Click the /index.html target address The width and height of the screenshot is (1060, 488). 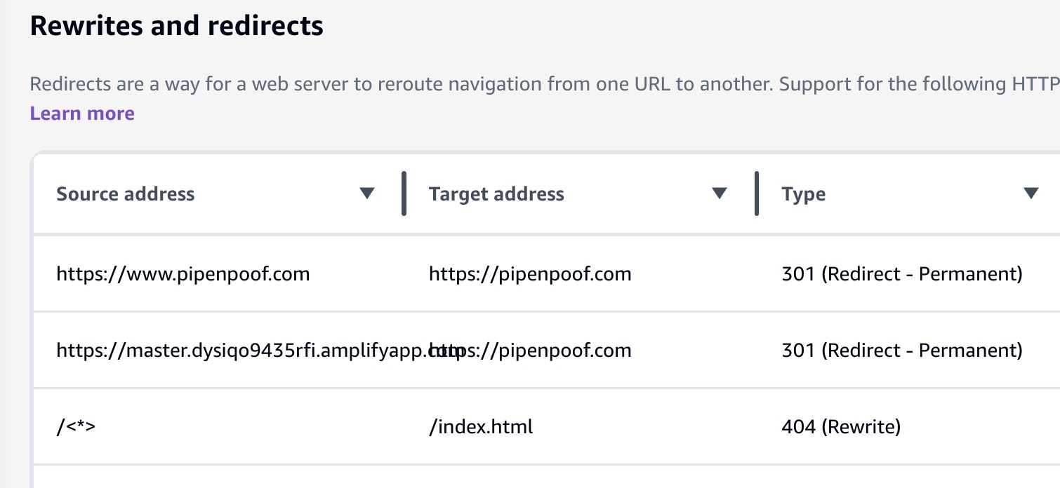point(481,426)
